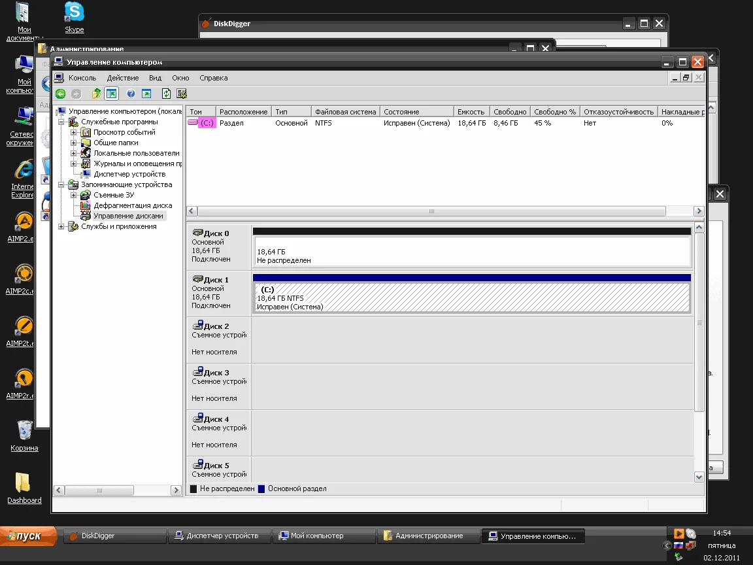The height and width of the screenshot is (565, 753).
Task: Click the '45 %' free percent cell
Action: click(x=543, y=123)
